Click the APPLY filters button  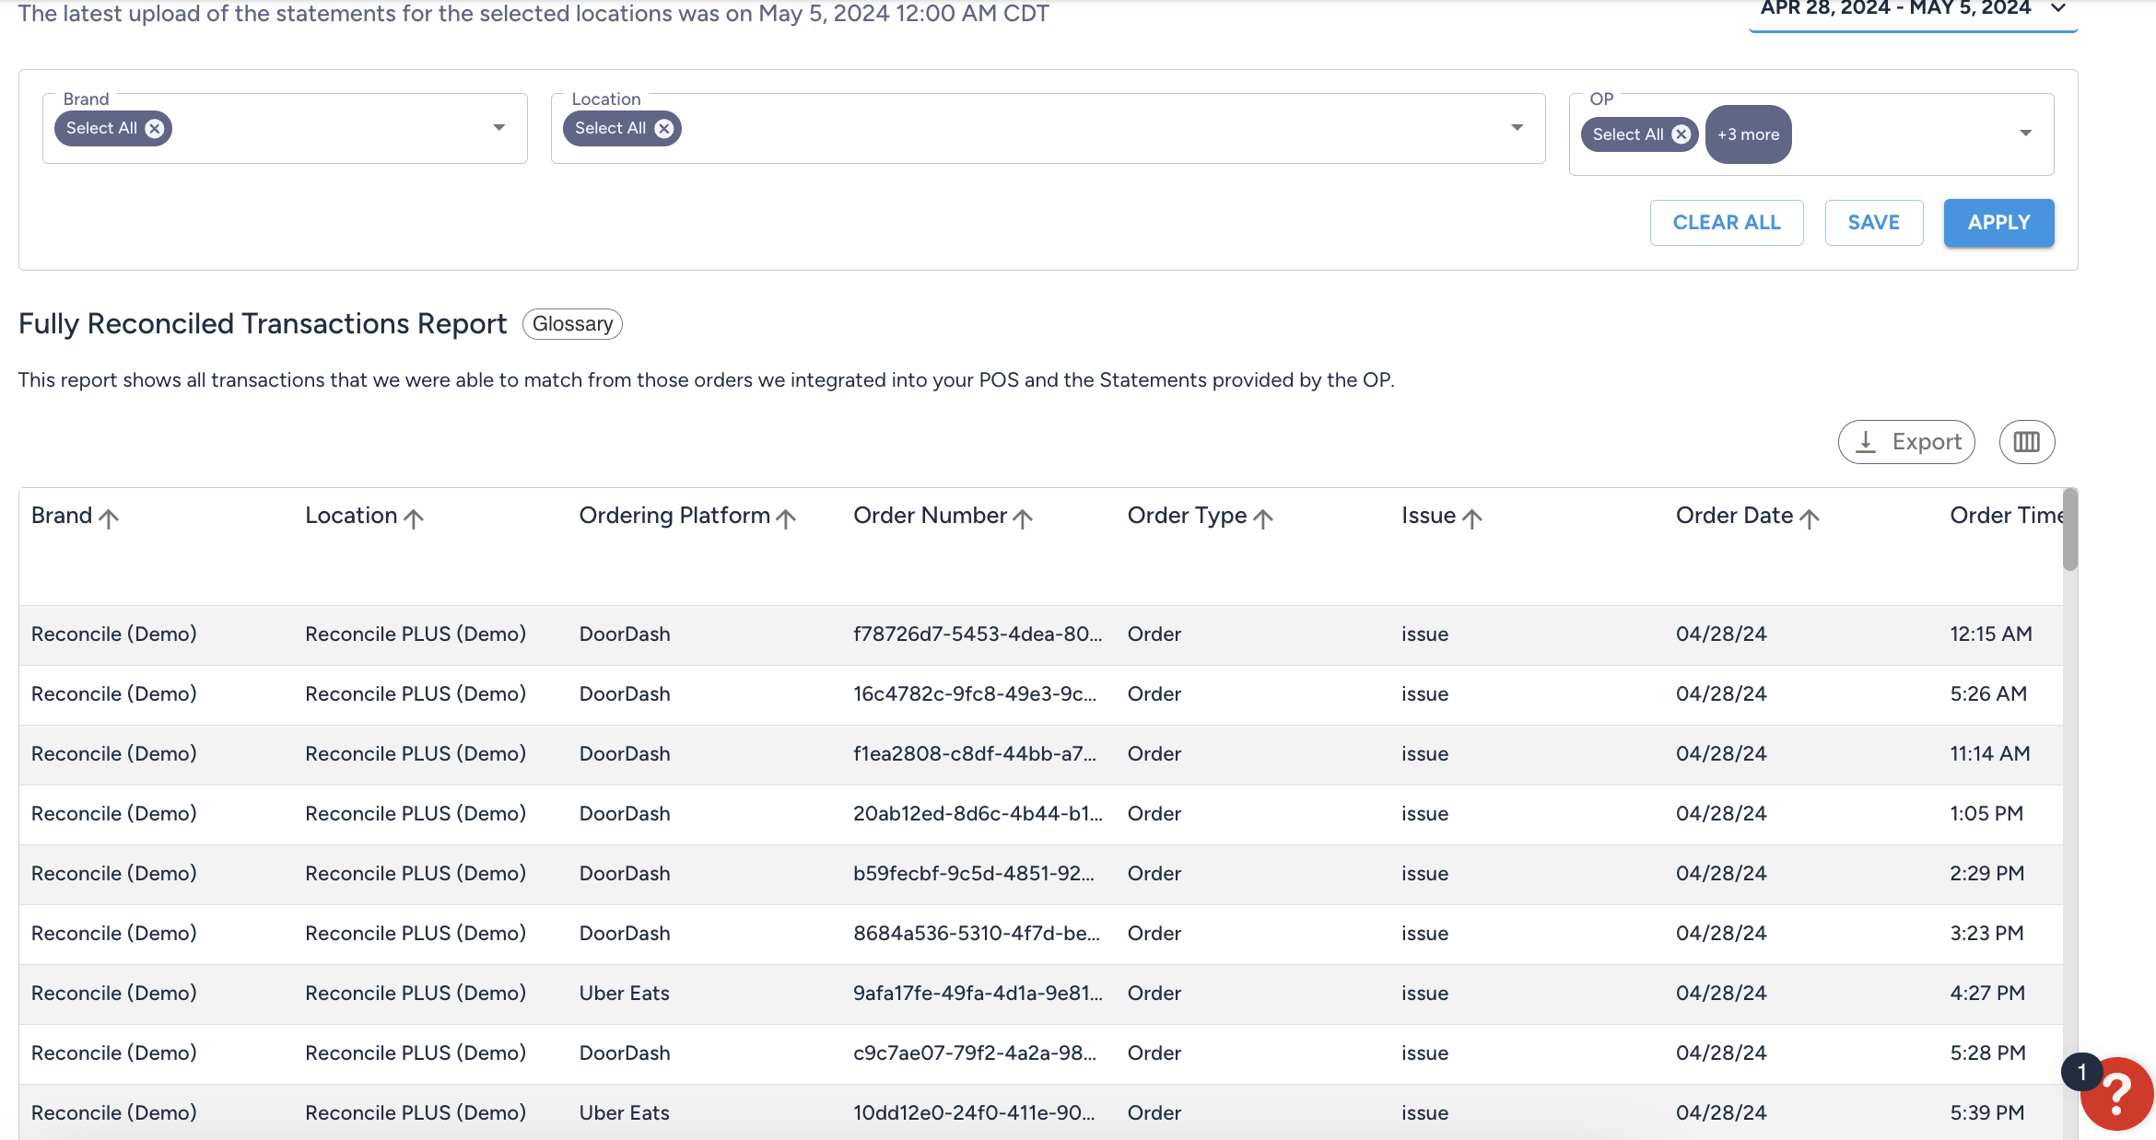click(x=1998, y=223)
